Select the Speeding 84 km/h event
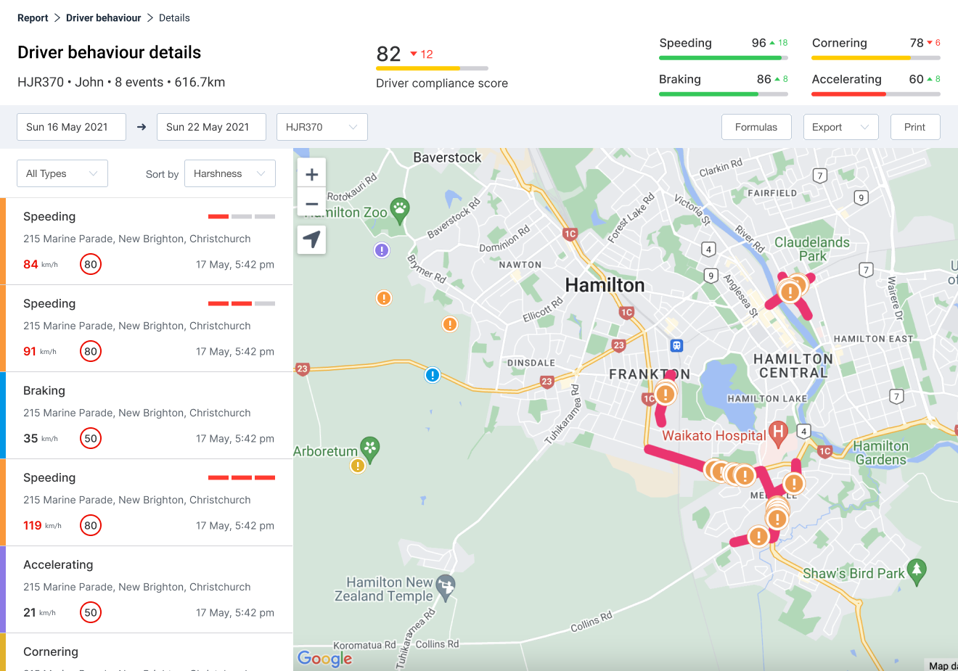Image resolution: width=958 pixels, height=671 pixels. [x=147, y=242]
